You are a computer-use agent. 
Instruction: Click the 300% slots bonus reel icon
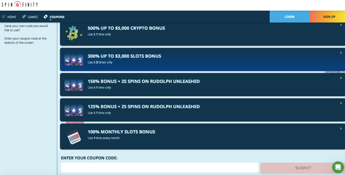tap(74, 60)
